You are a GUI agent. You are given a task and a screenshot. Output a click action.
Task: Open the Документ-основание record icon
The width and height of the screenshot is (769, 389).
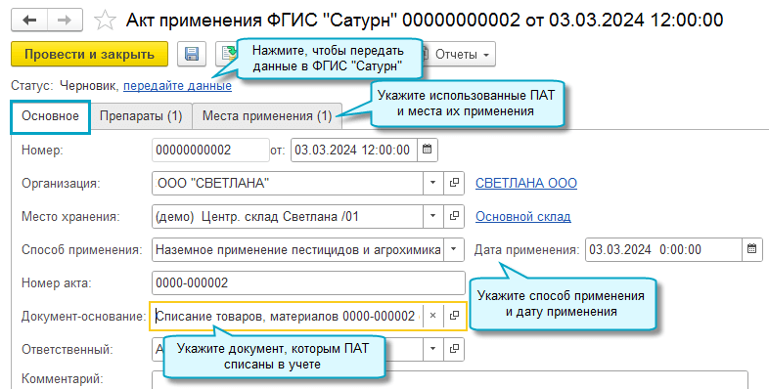point(454,316)
